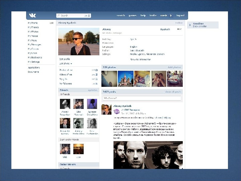Click the 79 friends count
Viewport: 241px width, 181px height.
65,94
